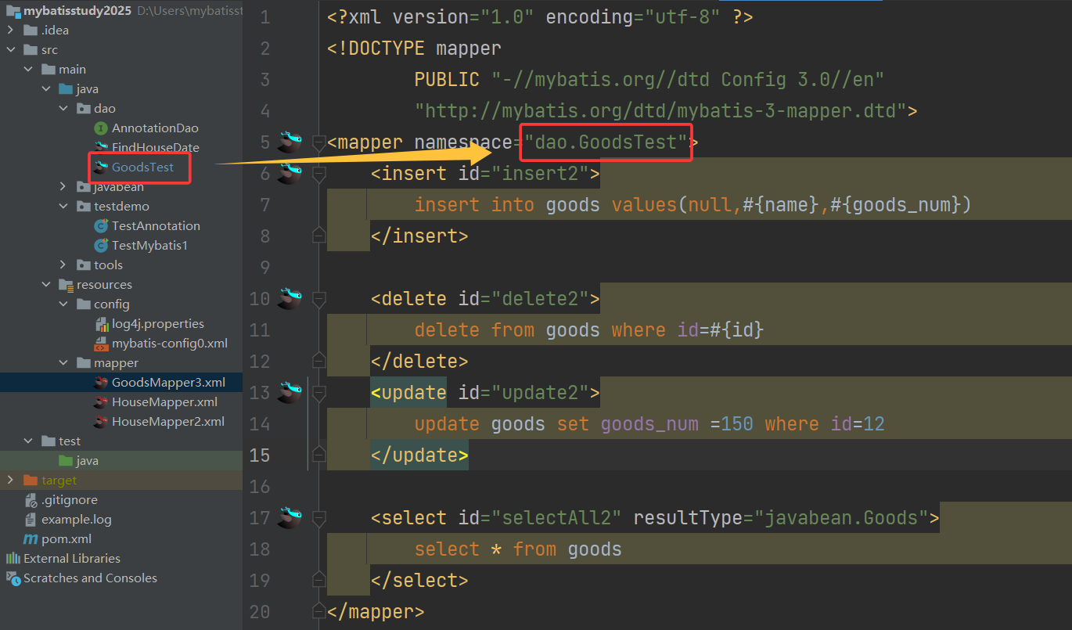Screen dimensions: 1072x630
Task: Click the .gitignore file icon
Action: coord(31,499)
